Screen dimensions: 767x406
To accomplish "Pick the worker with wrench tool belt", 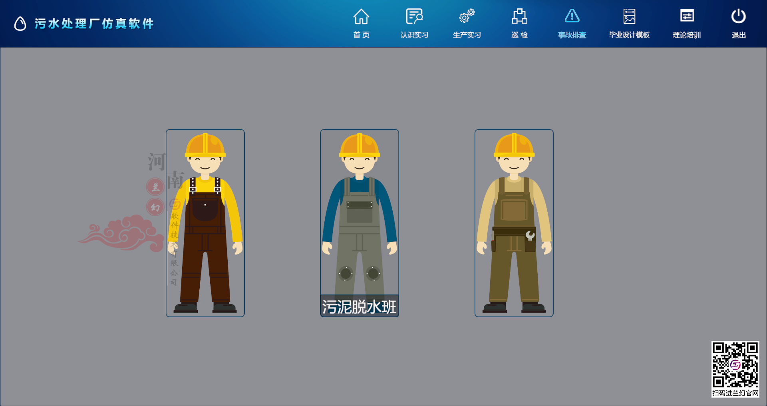I will coord(514,223).
